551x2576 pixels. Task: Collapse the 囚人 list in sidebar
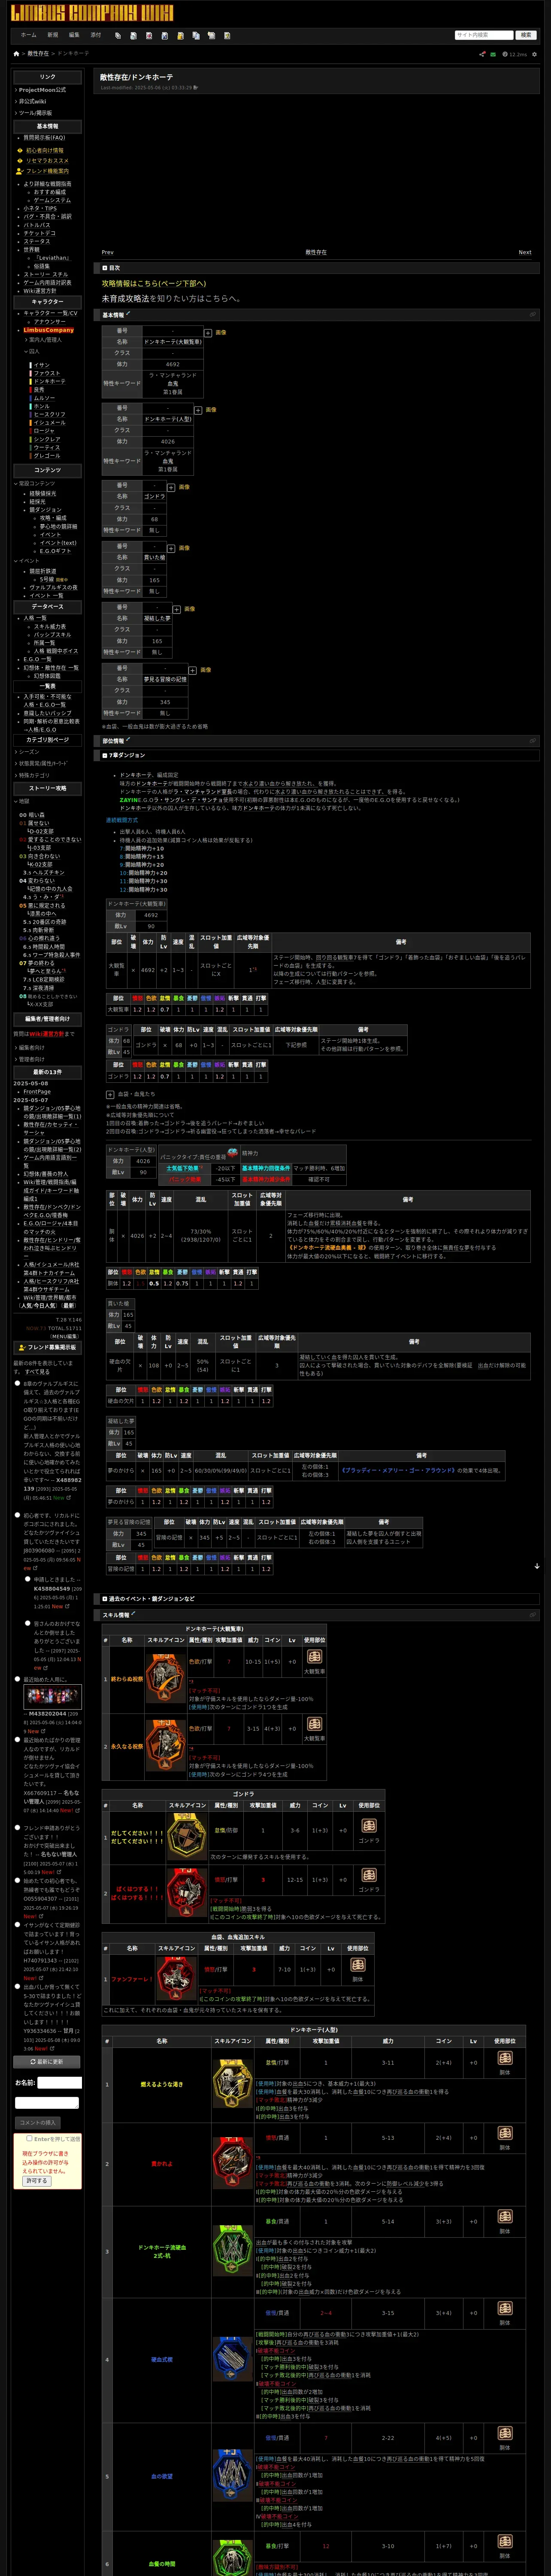click(x=32, y=351)
